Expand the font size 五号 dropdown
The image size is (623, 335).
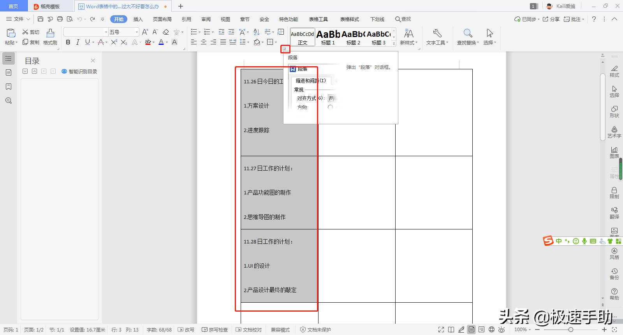tap(137, 32)
